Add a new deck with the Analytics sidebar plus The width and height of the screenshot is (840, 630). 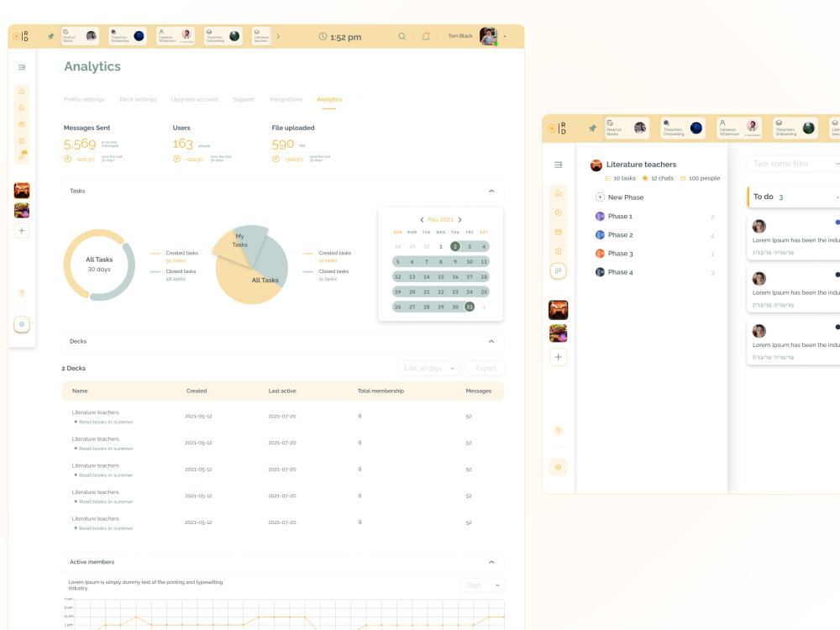pos(22,231)
